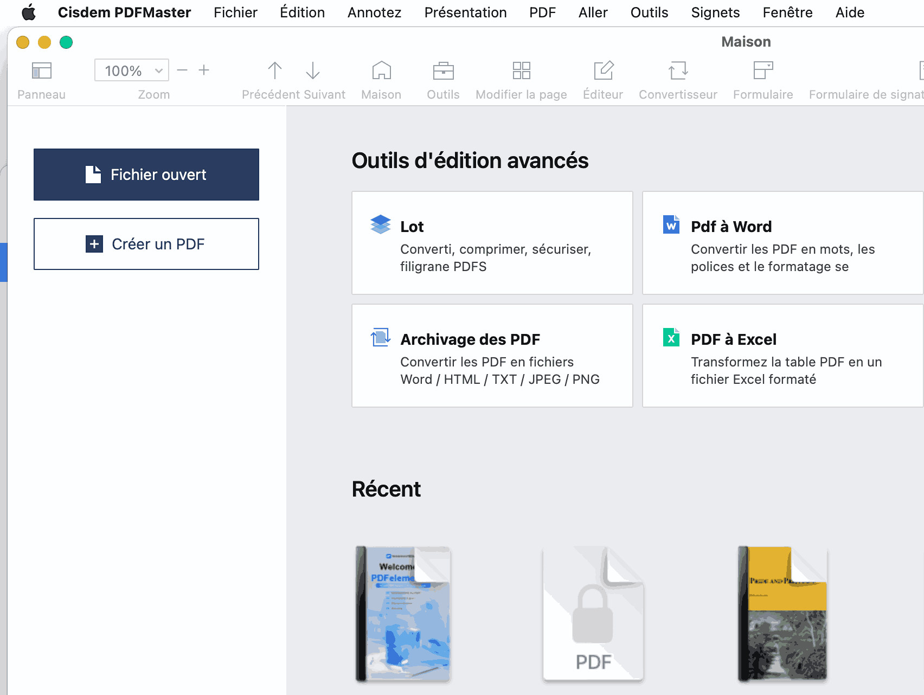Toggle the Panneau sidebar icon
Viewport: 924px width, 695px height.
[42, 70]
